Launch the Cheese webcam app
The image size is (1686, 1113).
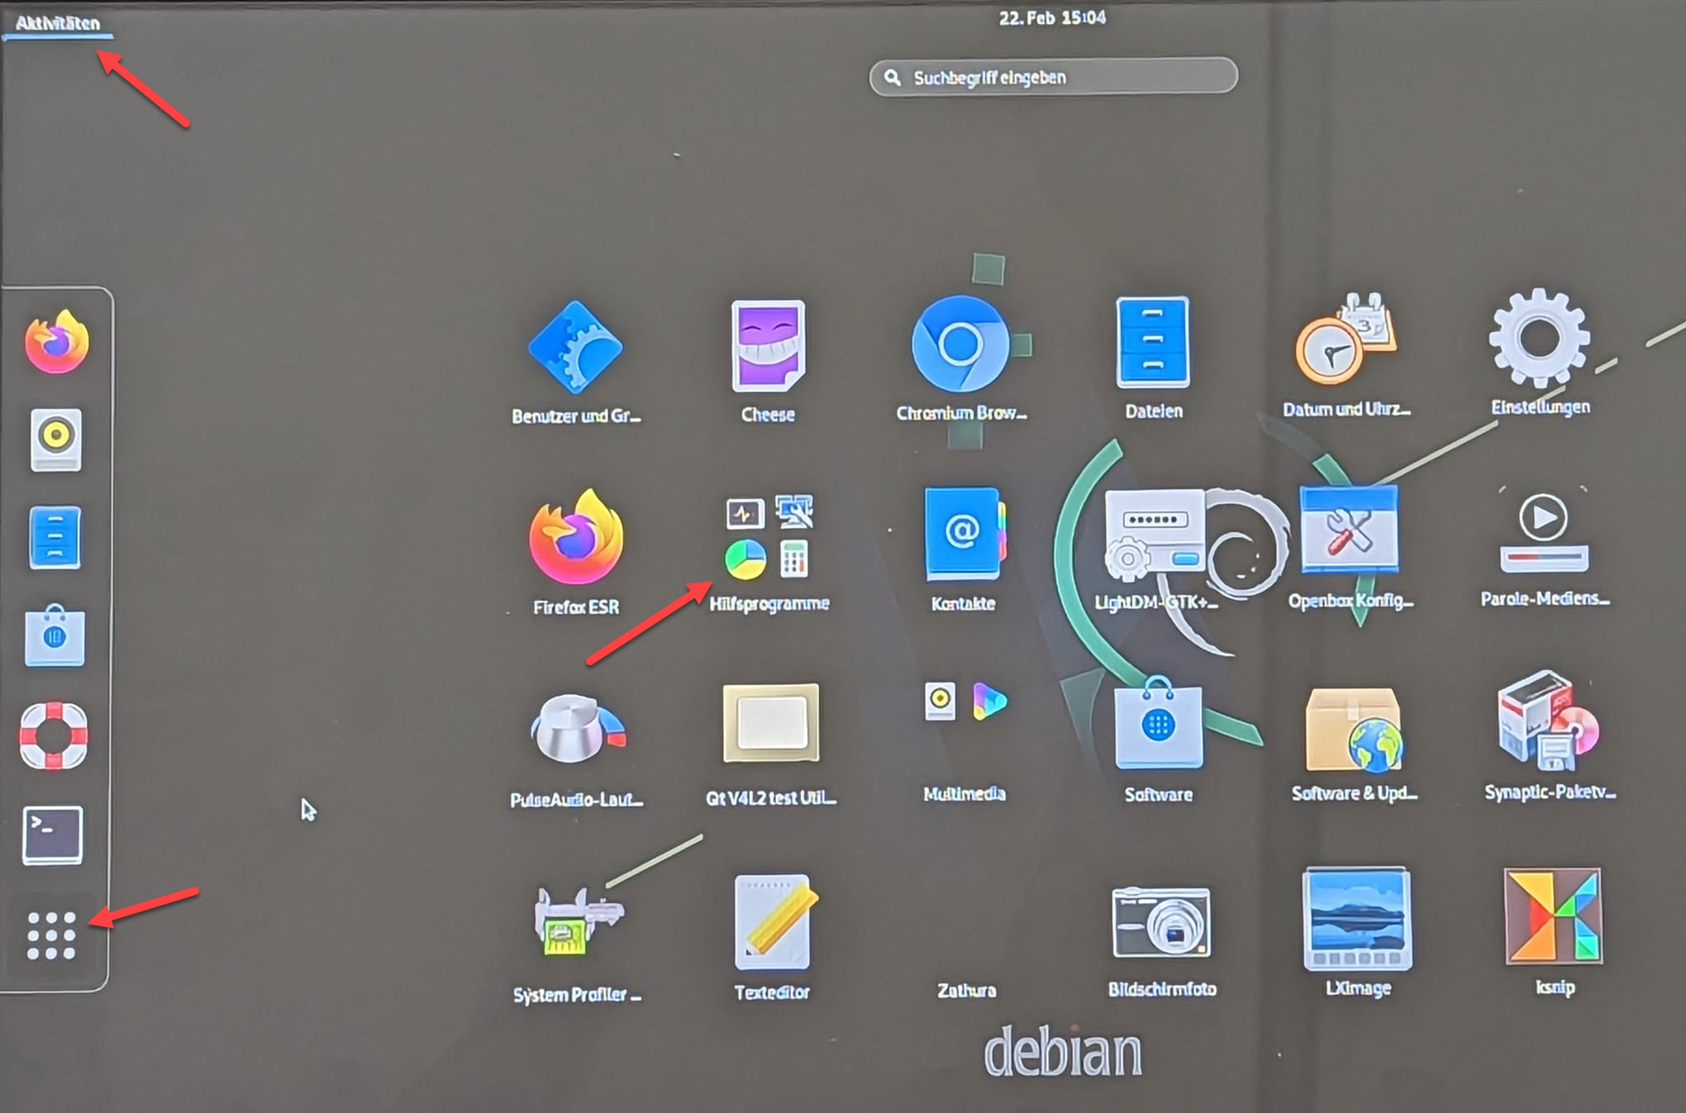click(768, 362)
